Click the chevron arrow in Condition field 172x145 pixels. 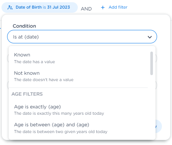[150, 37]
